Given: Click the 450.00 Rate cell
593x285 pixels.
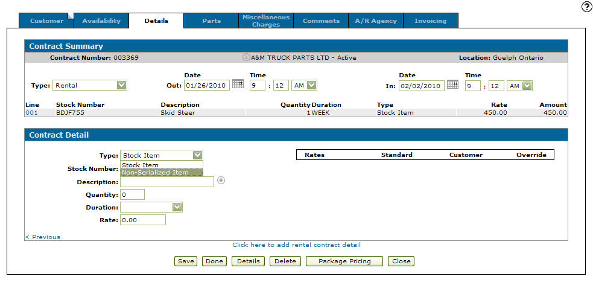Looking at the screenshot, I should click(x=495, y=112).
